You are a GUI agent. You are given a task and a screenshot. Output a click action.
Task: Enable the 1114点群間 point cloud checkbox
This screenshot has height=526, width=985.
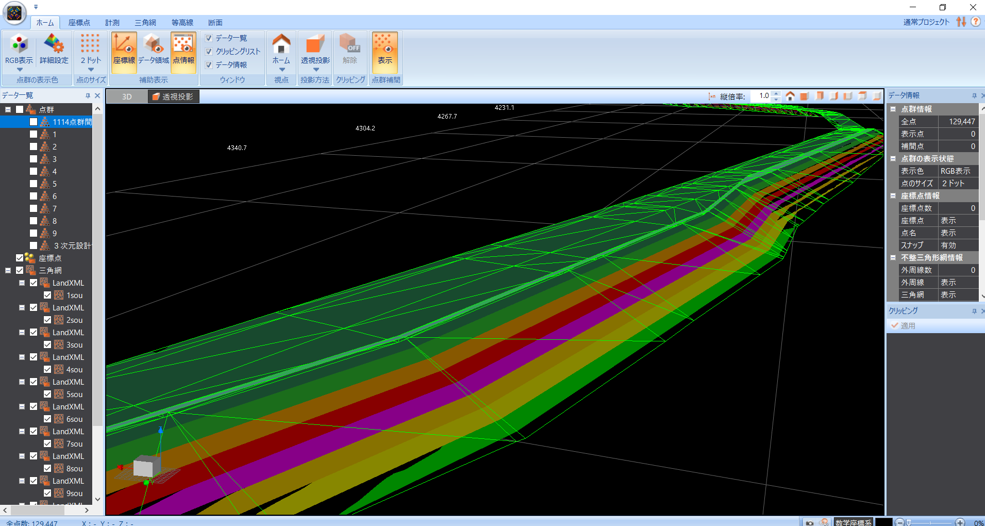pos(34,122)
